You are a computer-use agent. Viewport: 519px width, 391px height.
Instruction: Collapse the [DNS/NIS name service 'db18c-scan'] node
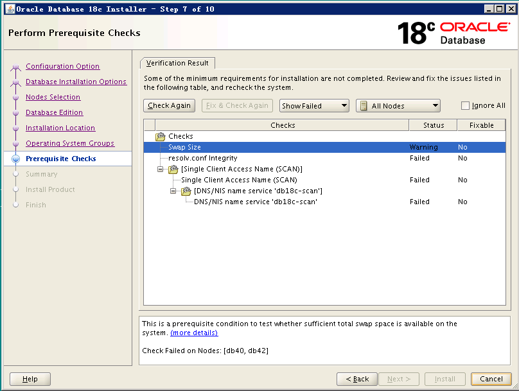[173, 191]
